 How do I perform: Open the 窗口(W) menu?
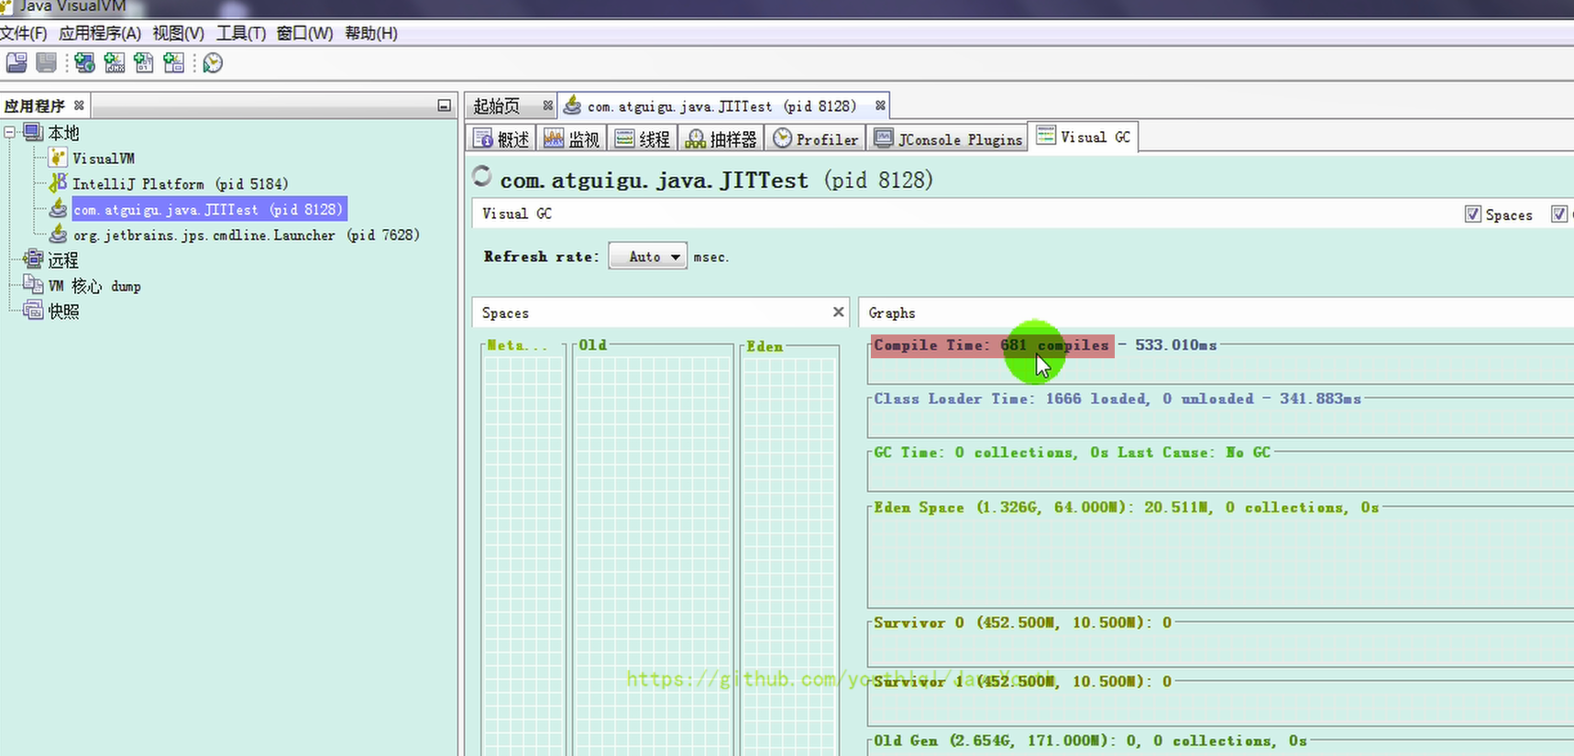coord(304,33)
